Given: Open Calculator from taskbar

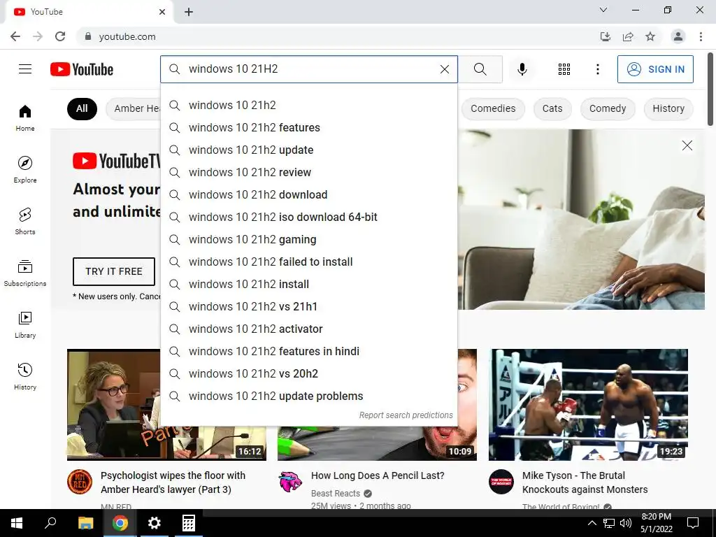Looking at the screenshot, I should point(189,523).
